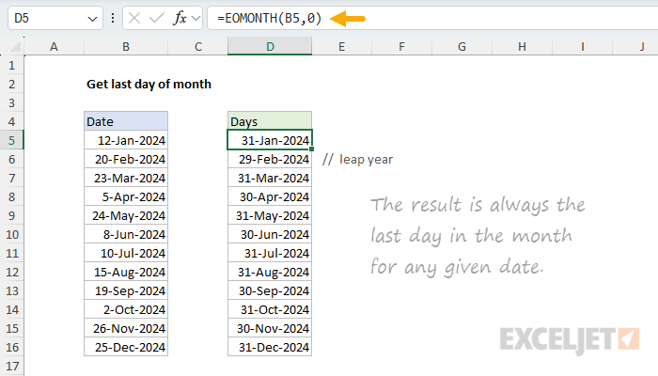
Task: Click the formula bar with EOMONTH formula
Action: (432, 19)
